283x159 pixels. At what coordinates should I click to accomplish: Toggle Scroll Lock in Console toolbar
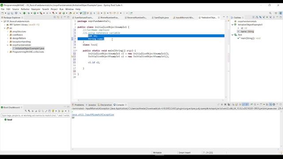[x=237, y=104]
